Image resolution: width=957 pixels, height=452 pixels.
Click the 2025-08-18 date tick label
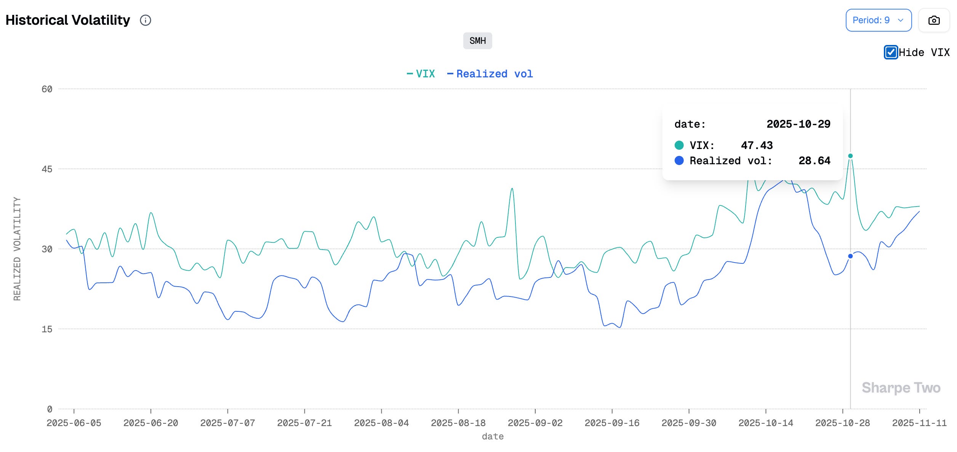click(x=458, y=423)
